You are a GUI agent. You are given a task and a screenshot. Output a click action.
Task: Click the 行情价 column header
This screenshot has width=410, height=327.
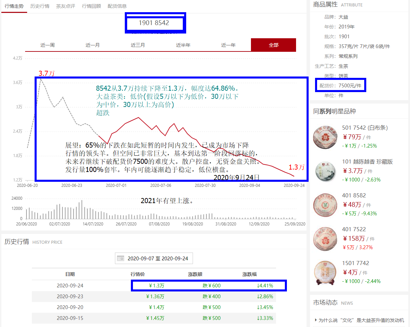coord(138,274)
